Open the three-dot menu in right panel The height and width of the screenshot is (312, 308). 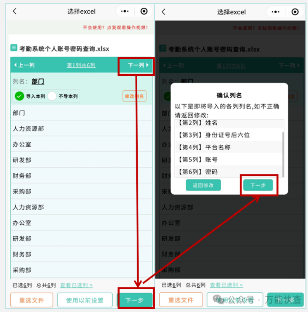click(275, 12)
